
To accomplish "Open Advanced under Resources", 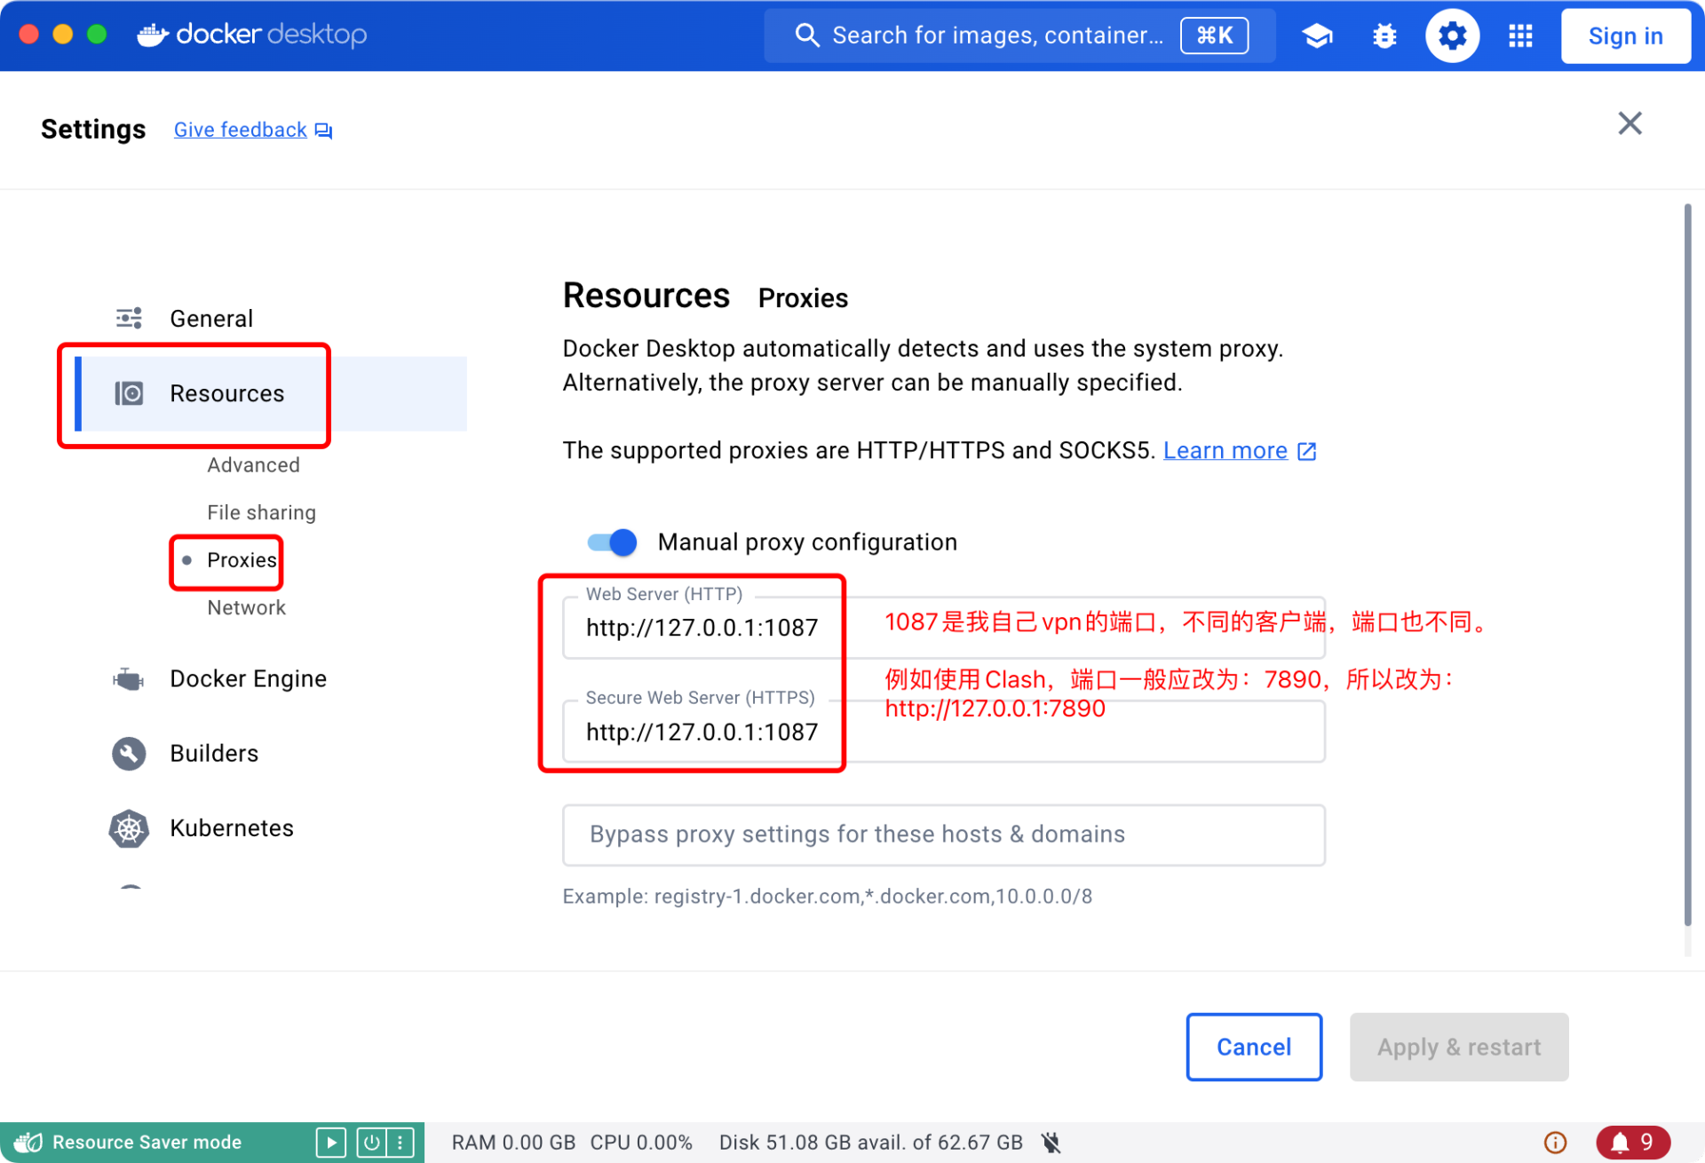I will point(253,464).
